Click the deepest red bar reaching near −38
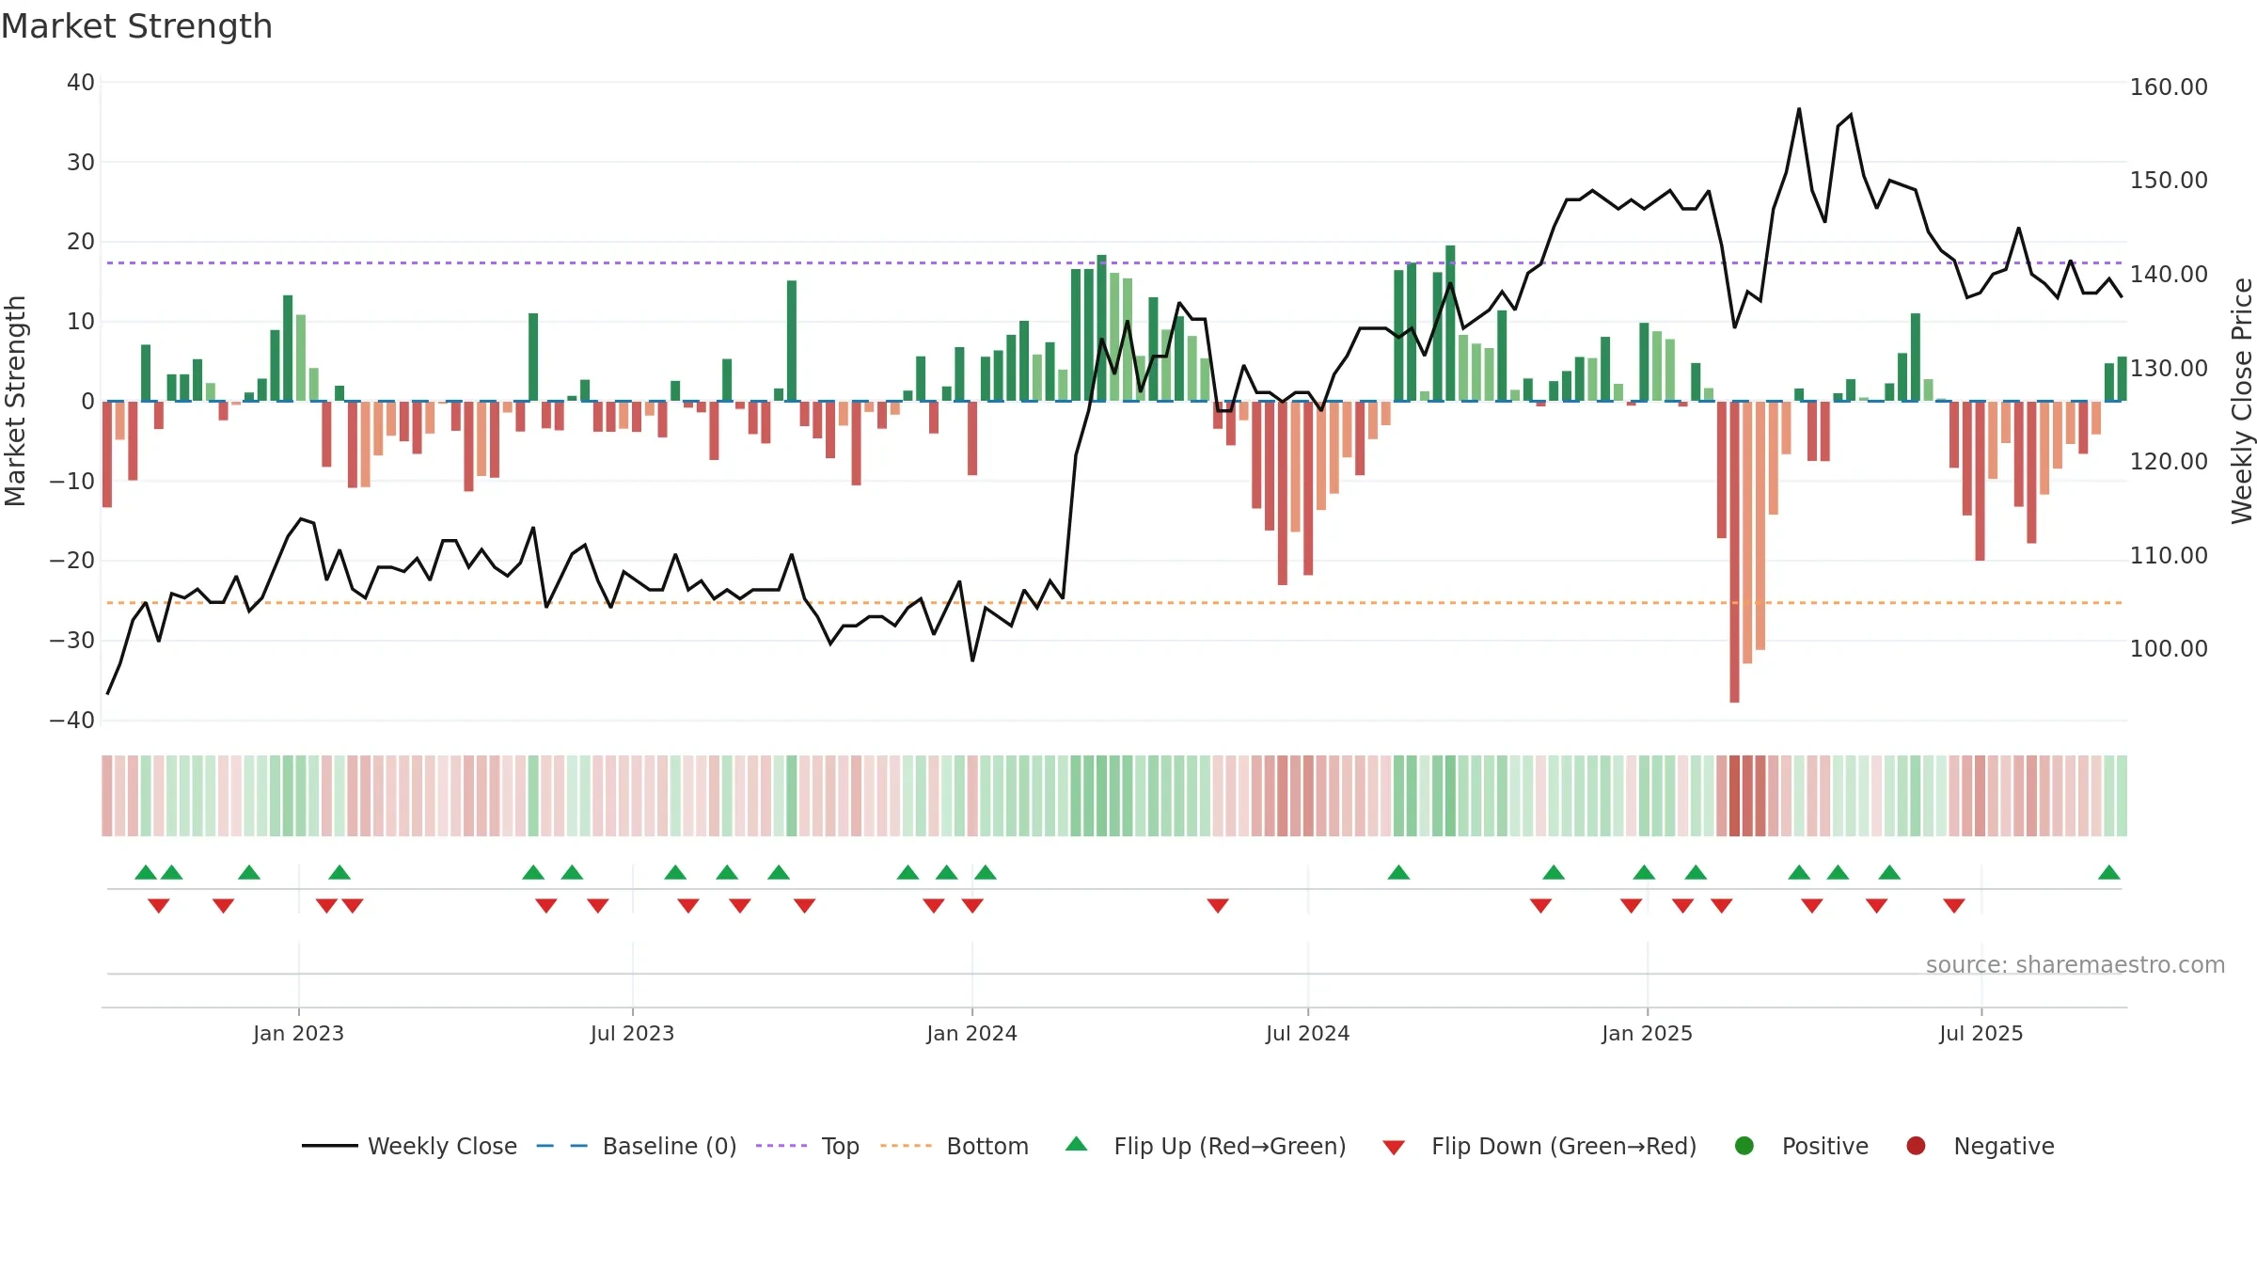Viewport: 2257px width, 1270px height. [x=1734, y=552]
